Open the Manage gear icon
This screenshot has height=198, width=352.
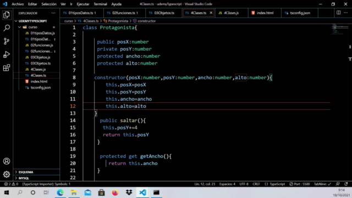(7, 174)
